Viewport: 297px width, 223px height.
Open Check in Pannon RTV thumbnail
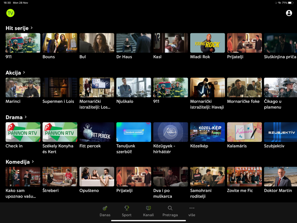point(23,132)
